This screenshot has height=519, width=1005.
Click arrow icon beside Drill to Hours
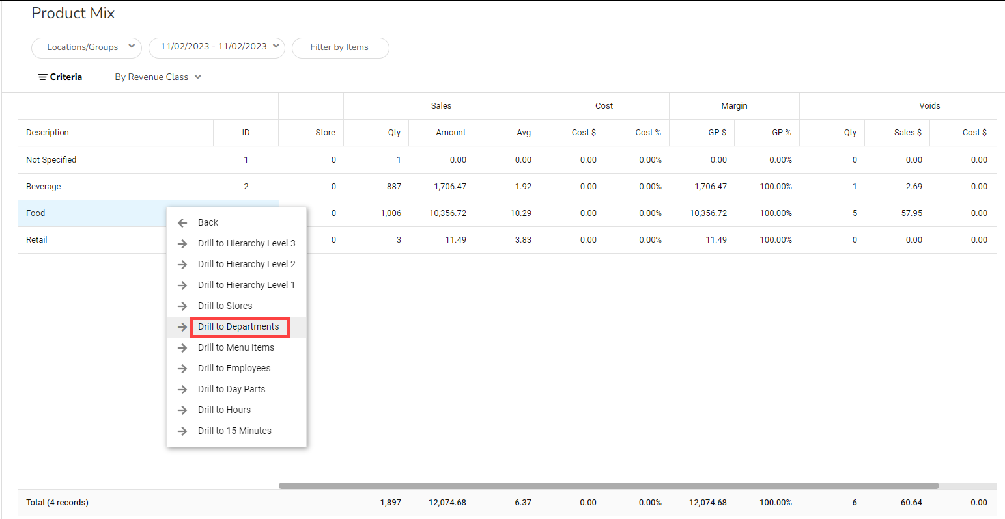(182, 410)
